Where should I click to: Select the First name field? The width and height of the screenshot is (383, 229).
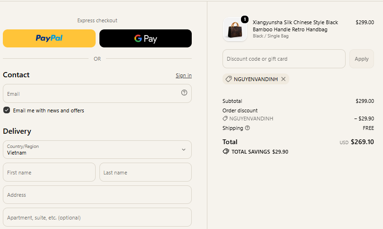coord(49,172)
